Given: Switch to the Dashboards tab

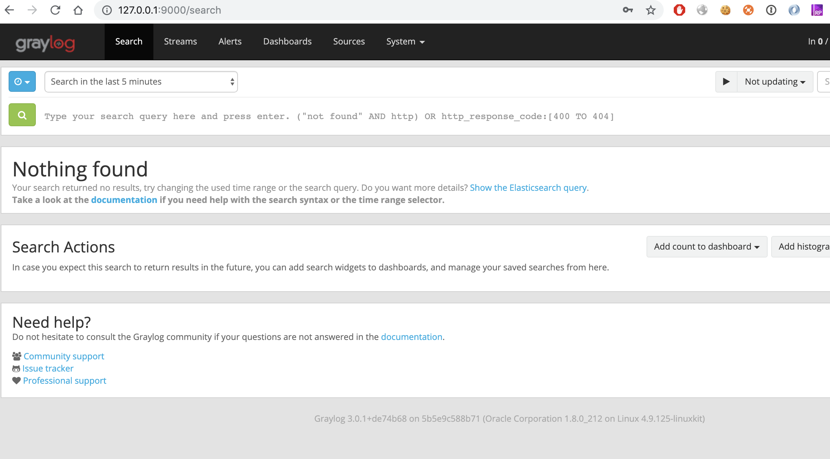Looking at the screenshot, I should point(287,42).
